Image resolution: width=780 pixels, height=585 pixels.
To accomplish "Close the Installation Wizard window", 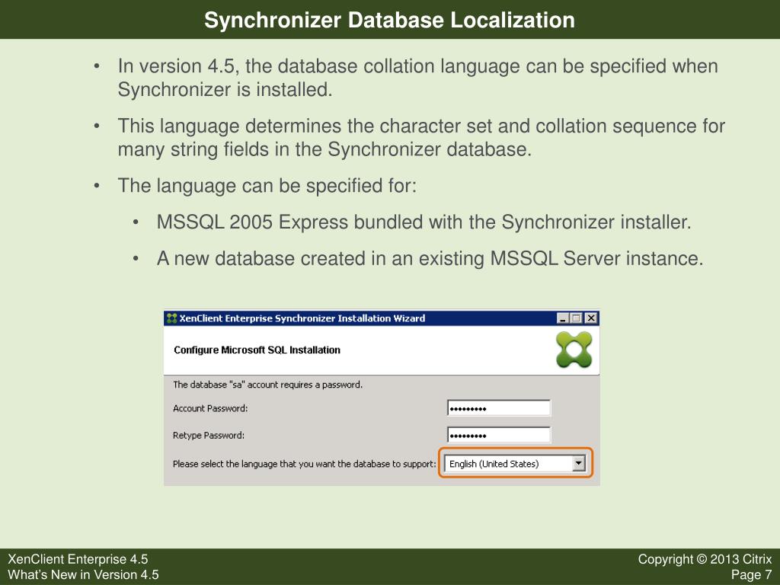I will pos(590,318).
